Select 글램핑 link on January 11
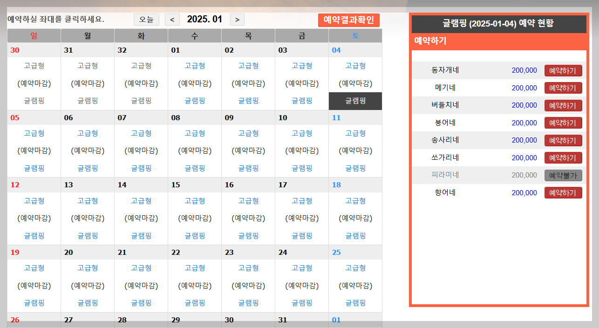The width and height of the screenshot is (599, 328). (355, 168)
